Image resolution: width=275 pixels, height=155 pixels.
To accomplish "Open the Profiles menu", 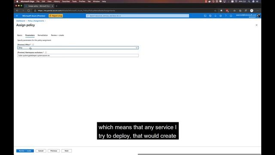I will point(82,1).
